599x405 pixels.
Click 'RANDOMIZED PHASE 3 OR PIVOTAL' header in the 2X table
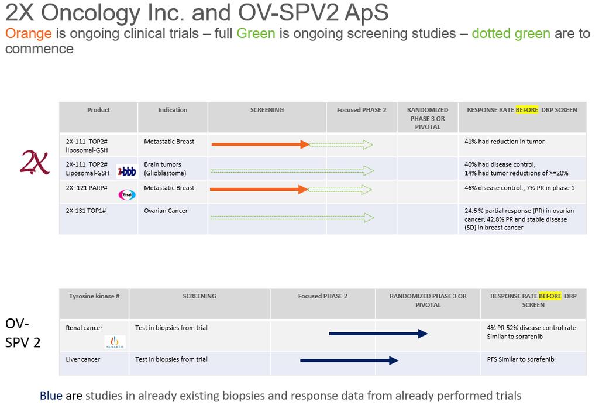point(428,118)
